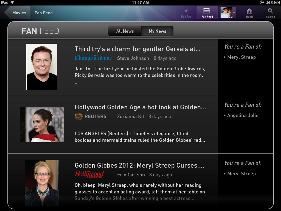
Task: Switch feed to All News
Action: pyautogui.click(x=125, y=31)
